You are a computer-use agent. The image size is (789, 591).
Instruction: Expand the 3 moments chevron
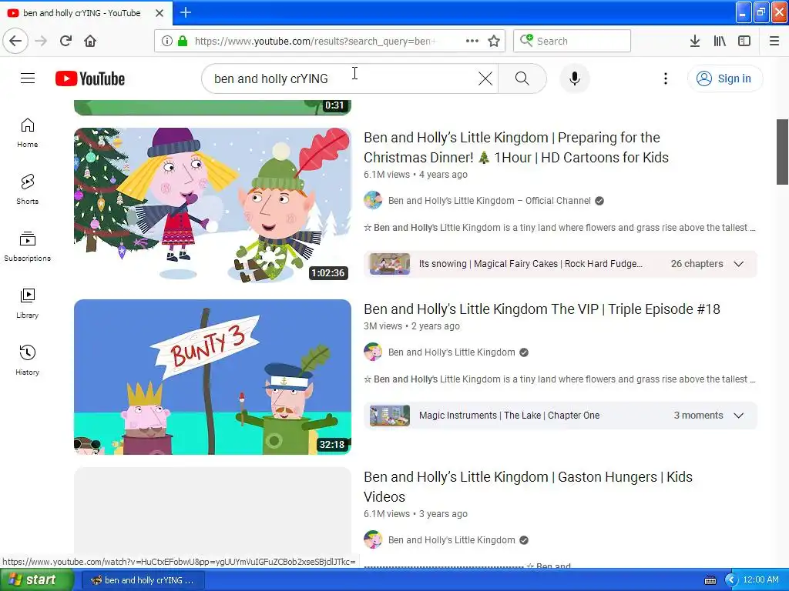tap(739, 416)
